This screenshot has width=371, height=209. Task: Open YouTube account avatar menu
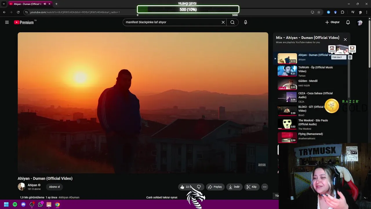point(360,22)
